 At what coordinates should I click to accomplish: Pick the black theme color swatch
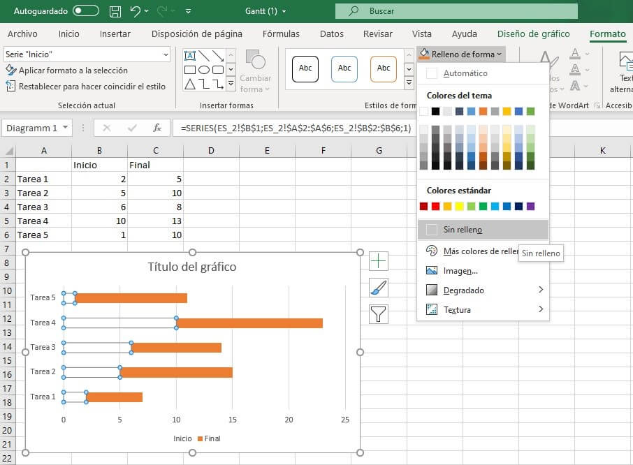click(x=435, y=111)
